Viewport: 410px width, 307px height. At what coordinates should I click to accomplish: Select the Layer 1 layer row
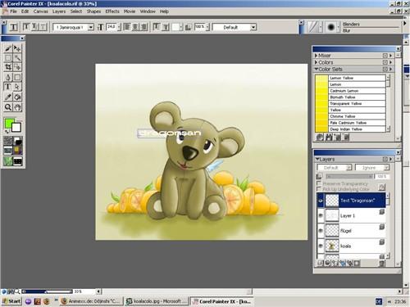click(351, 215)
